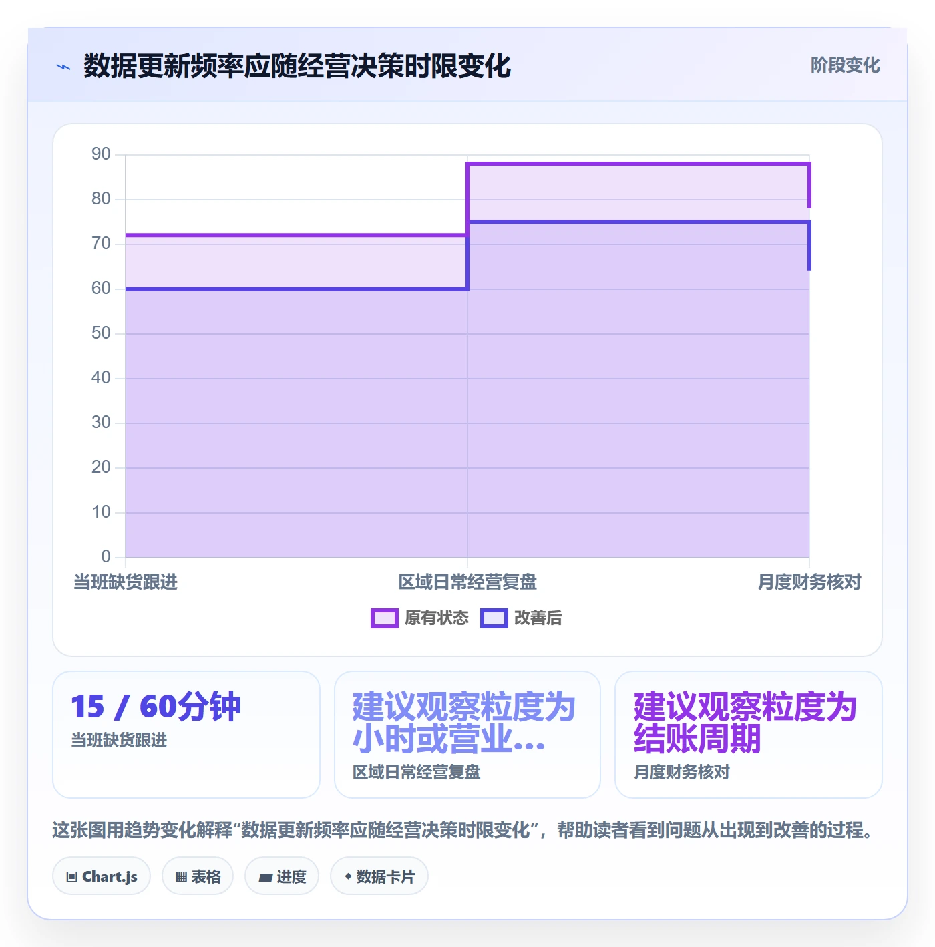The height and width of the screenshot is (947, 935).
Task: Open the 建议观察粒度为小时或营业… card
Action: pyautogui.click(x=467, y=735)
